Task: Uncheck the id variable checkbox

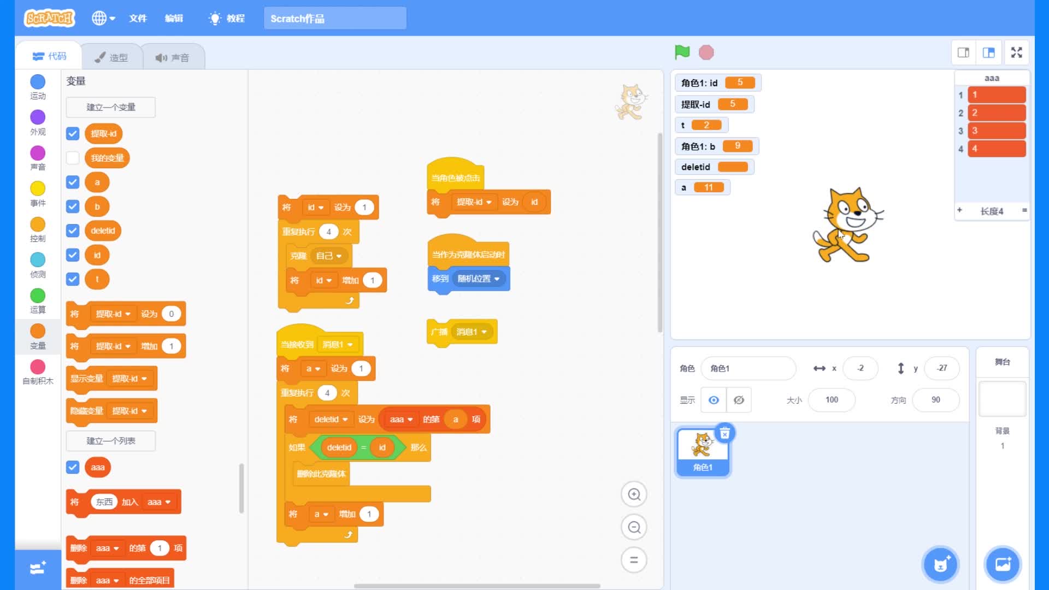Action: (73, 255)
